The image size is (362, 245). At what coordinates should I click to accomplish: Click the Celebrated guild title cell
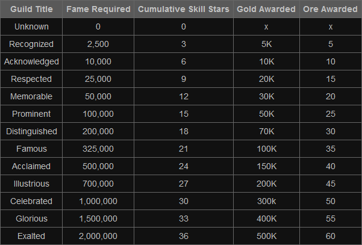tap(31, 202)
